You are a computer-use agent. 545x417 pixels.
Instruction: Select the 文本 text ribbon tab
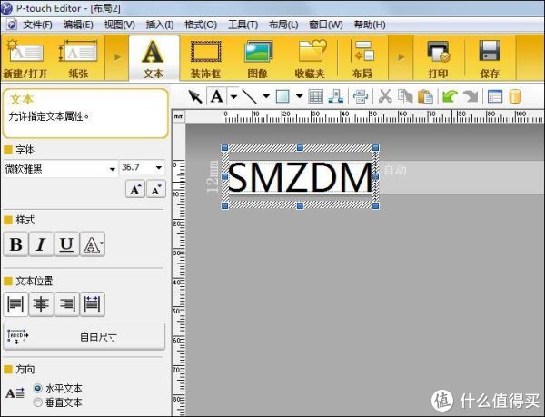154,58
